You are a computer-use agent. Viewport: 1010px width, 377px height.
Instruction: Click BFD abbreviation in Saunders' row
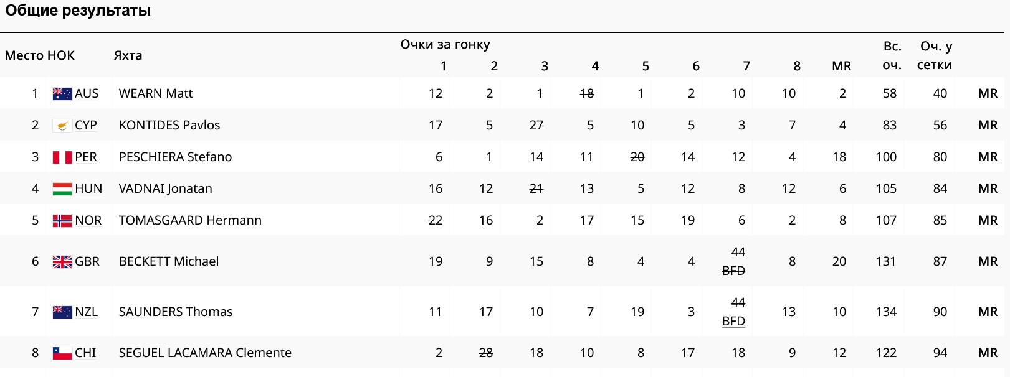(733, 322)
